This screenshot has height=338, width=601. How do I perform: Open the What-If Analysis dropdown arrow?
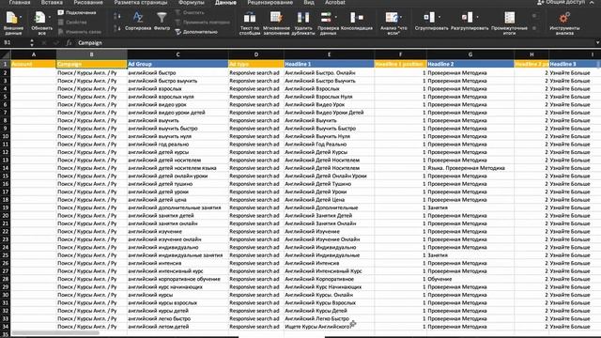401,17
